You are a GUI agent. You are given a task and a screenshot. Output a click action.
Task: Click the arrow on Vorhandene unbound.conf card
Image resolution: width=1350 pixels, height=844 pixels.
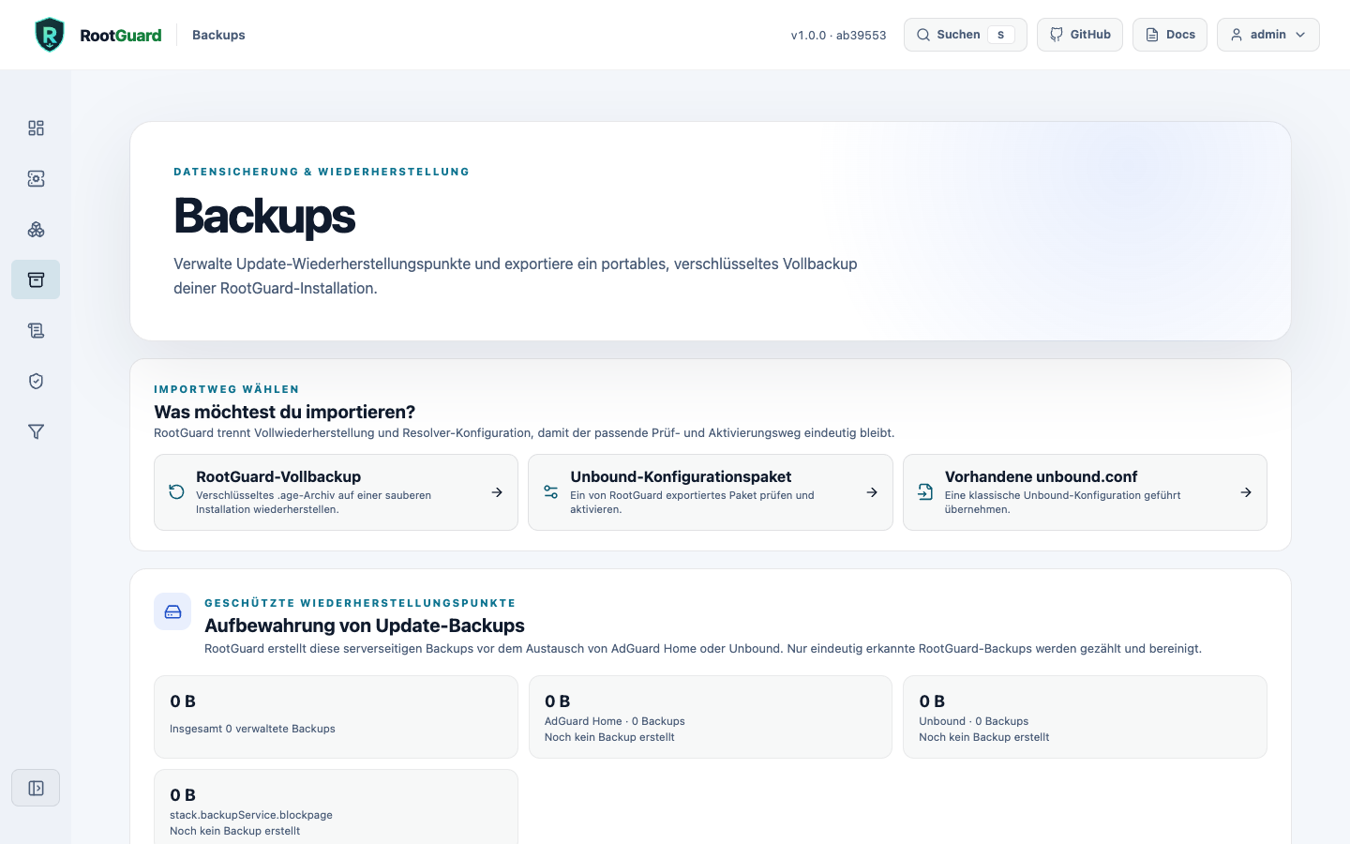click(x=1246, y=492)
